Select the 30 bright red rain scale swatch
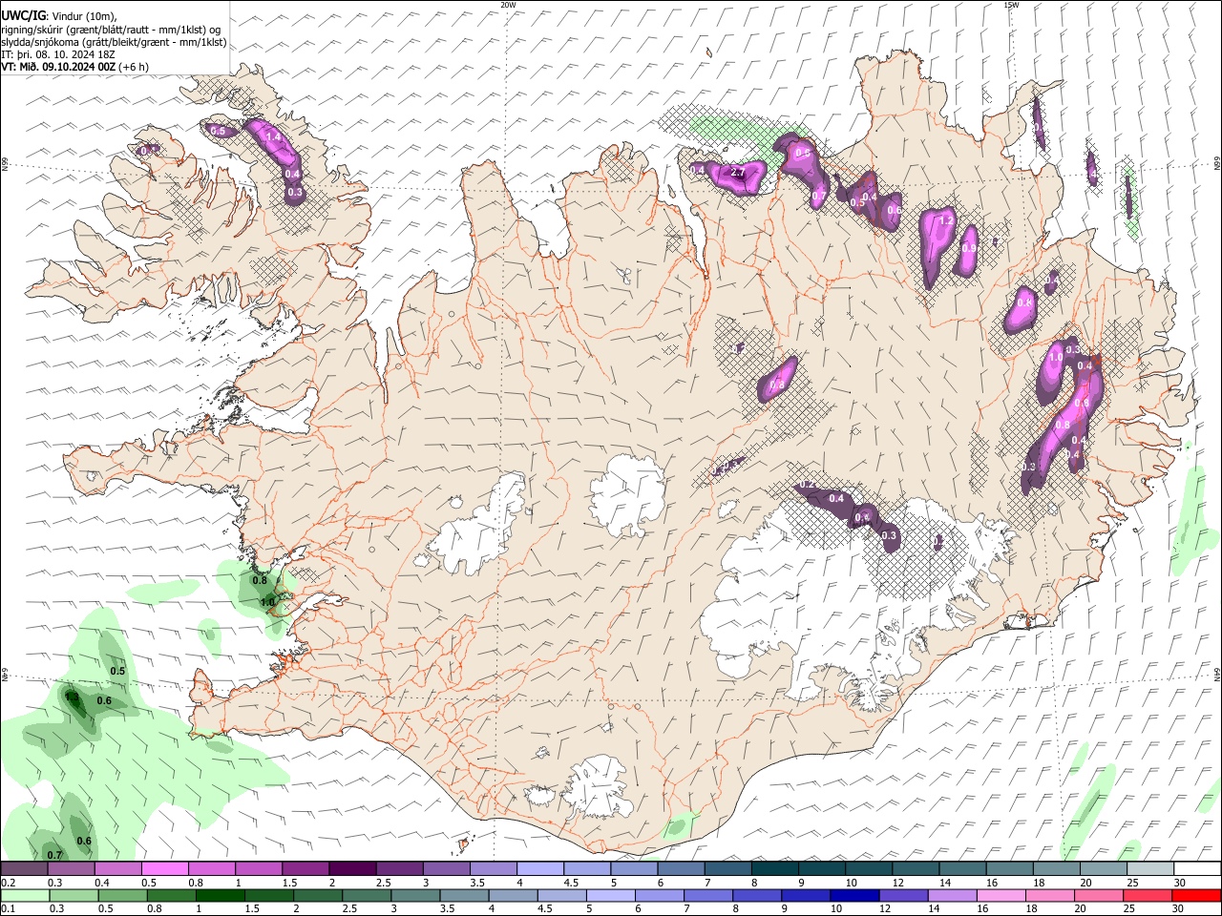 tap(1198, 895)
